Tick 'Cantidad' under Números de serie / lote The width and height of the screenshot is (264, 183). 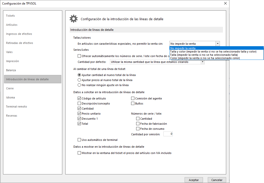(x=138, y=119)
